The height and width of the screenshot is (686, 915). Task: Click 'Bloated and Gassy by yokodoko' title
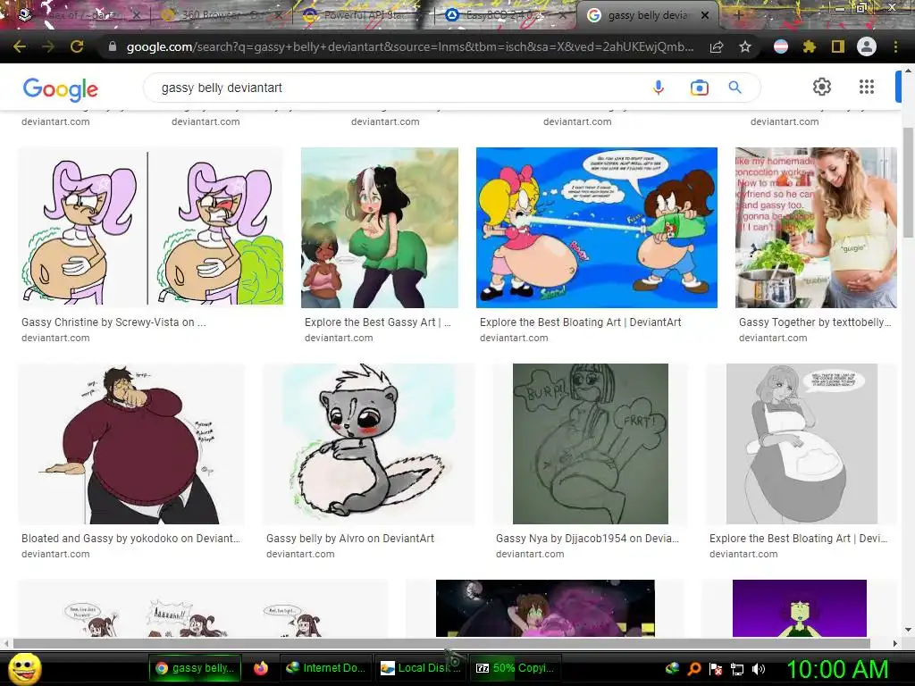pos(130,539)
